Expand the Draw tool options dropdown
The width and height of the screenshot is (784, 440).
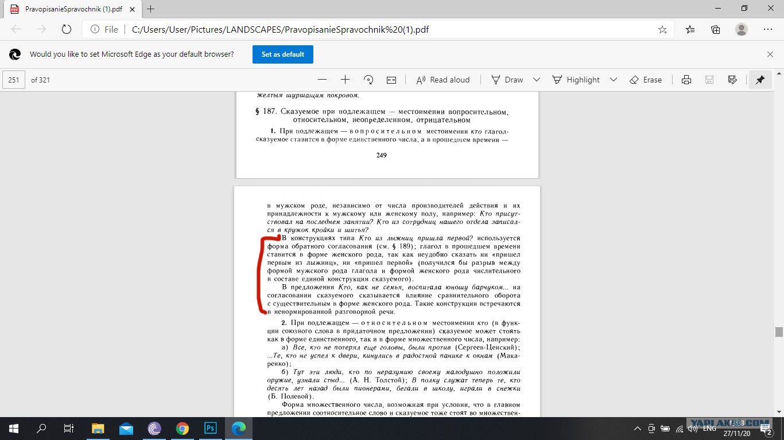point(537,80)
